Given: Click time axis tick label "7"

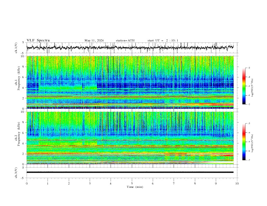Looking at the screenshot, I should pyautogui.click(x=174, y=183).
